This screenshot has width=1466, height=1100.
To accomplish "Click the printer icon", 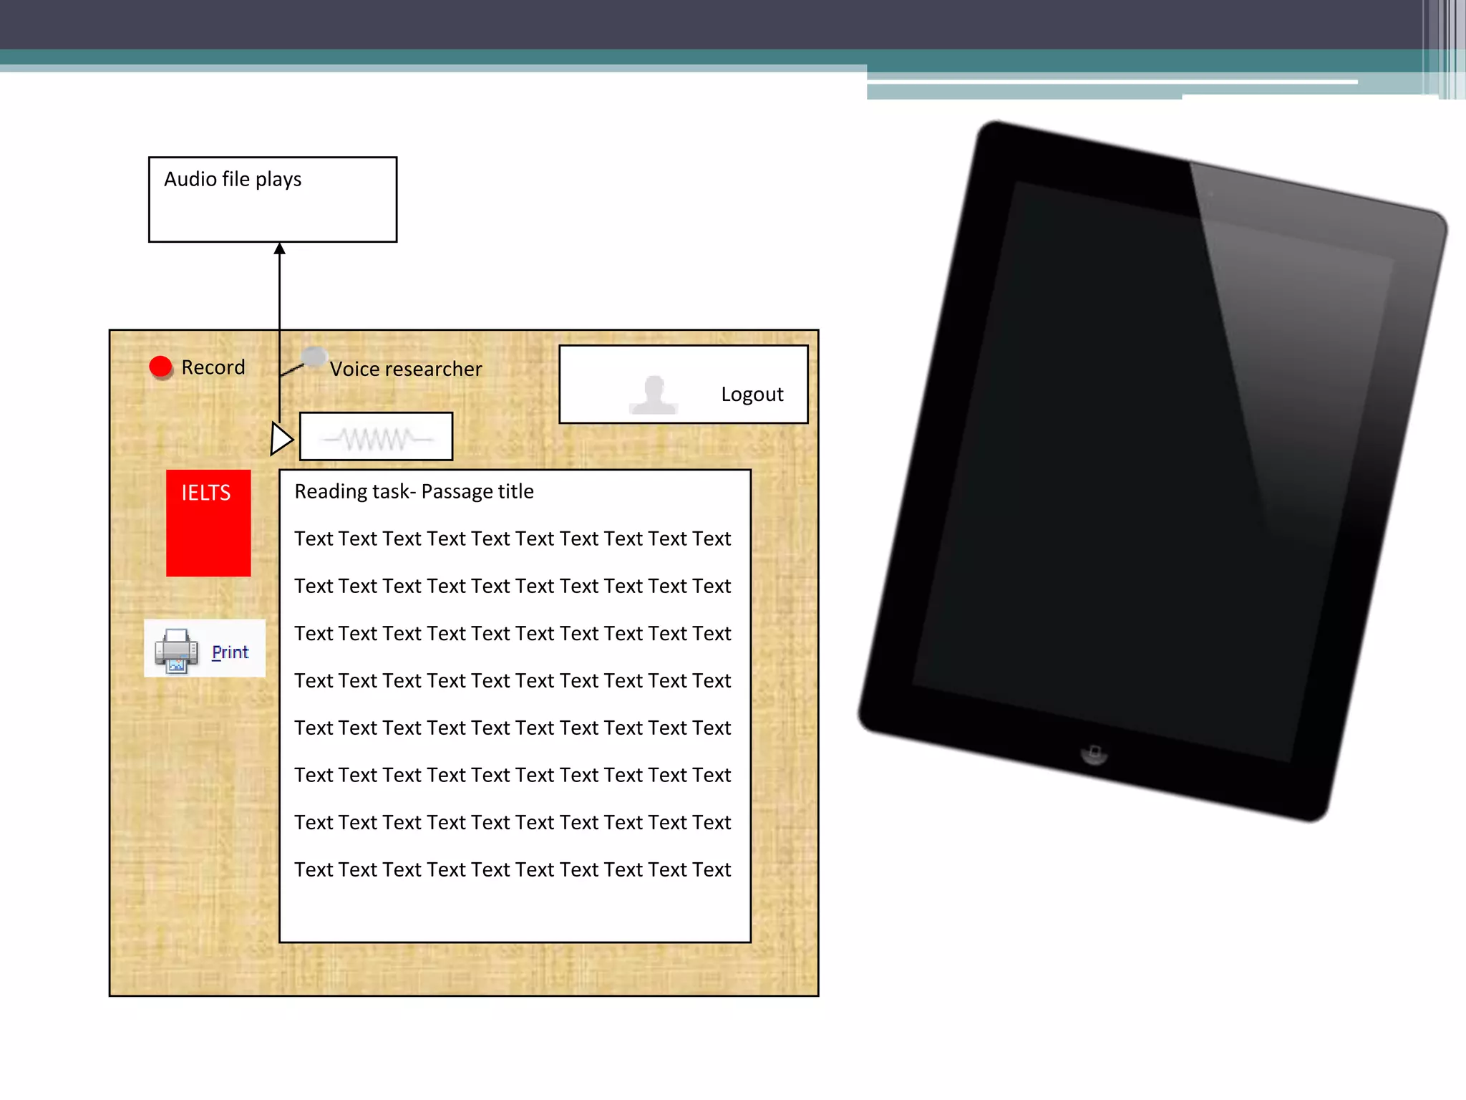I will click(x=176, y=650).
